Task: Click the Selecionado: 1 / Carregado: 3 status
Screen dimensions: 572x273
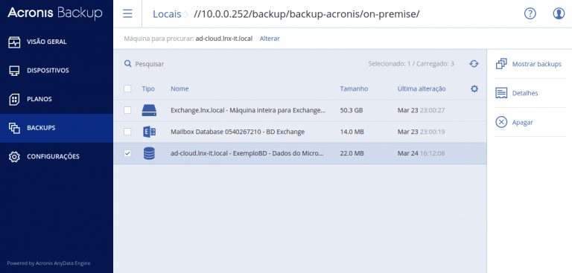Action: tap(411, 64)
